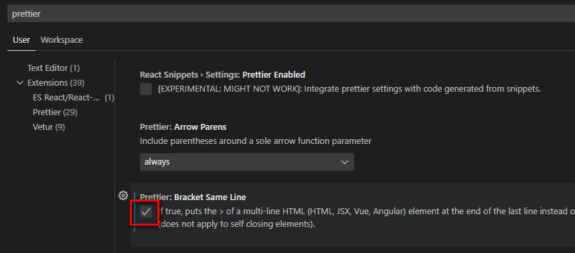Screen dimensions: 575x253
Task: Focus the settings search box containing 'prettier'
Action: [x=291, y=14]
